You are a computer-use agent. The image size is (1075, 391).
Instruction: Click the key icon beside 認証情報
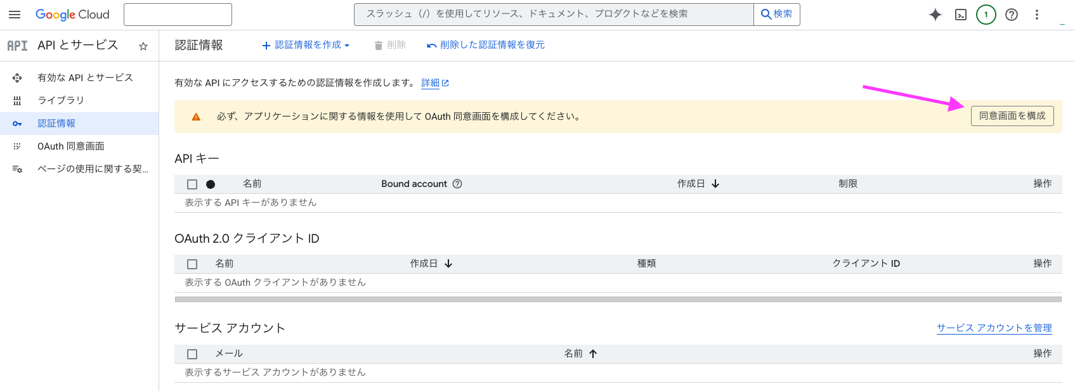(x=17, y=124)
